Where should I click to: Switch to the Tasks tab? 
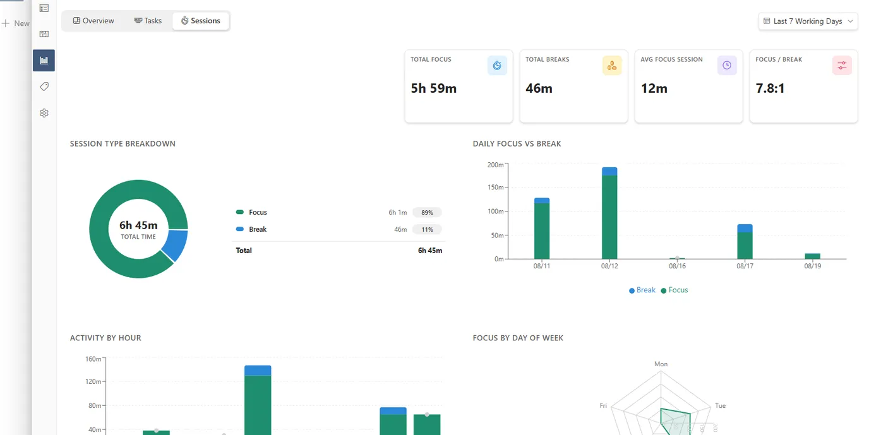click(148, 21)
